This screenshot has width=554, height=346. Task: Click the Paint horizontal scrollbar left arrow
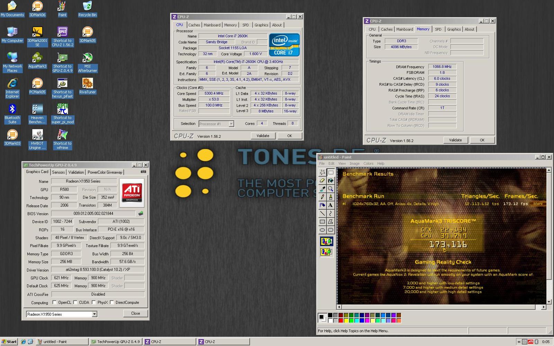coord(339,307)
